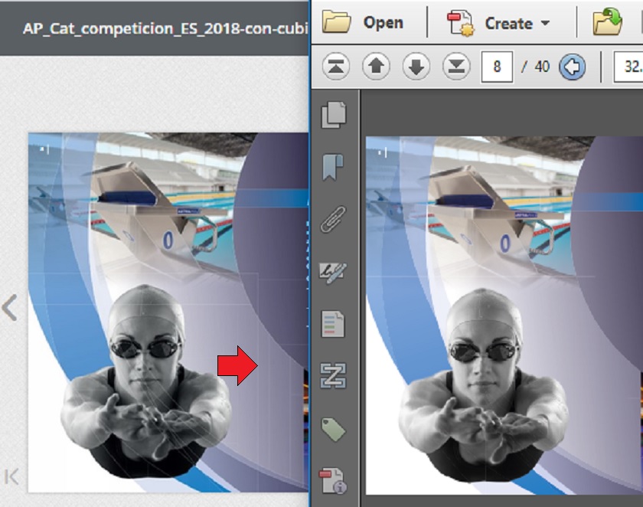The height and width of the screenshot is (507, 643).
Task: Click the left chevron in web viewer
Action: coord(10,308)
